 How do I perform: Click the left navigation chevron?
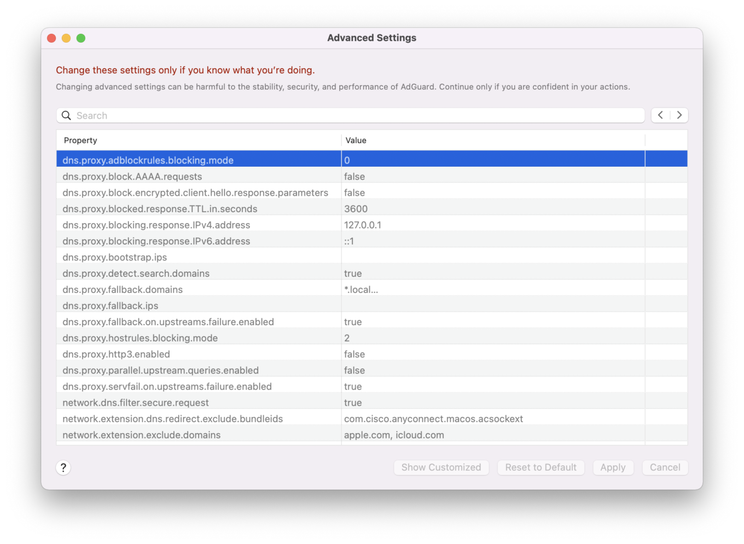click(x=660, y=115)
